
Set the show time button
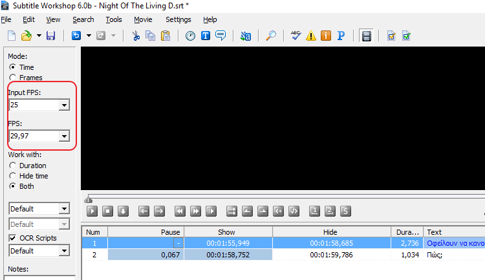[247, 211]
